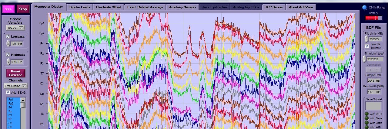Viewport: 388px width, 129px height.
Task: Toggle the Highpass checkbox
Action: pyautogui.click(x=8, y=55)
